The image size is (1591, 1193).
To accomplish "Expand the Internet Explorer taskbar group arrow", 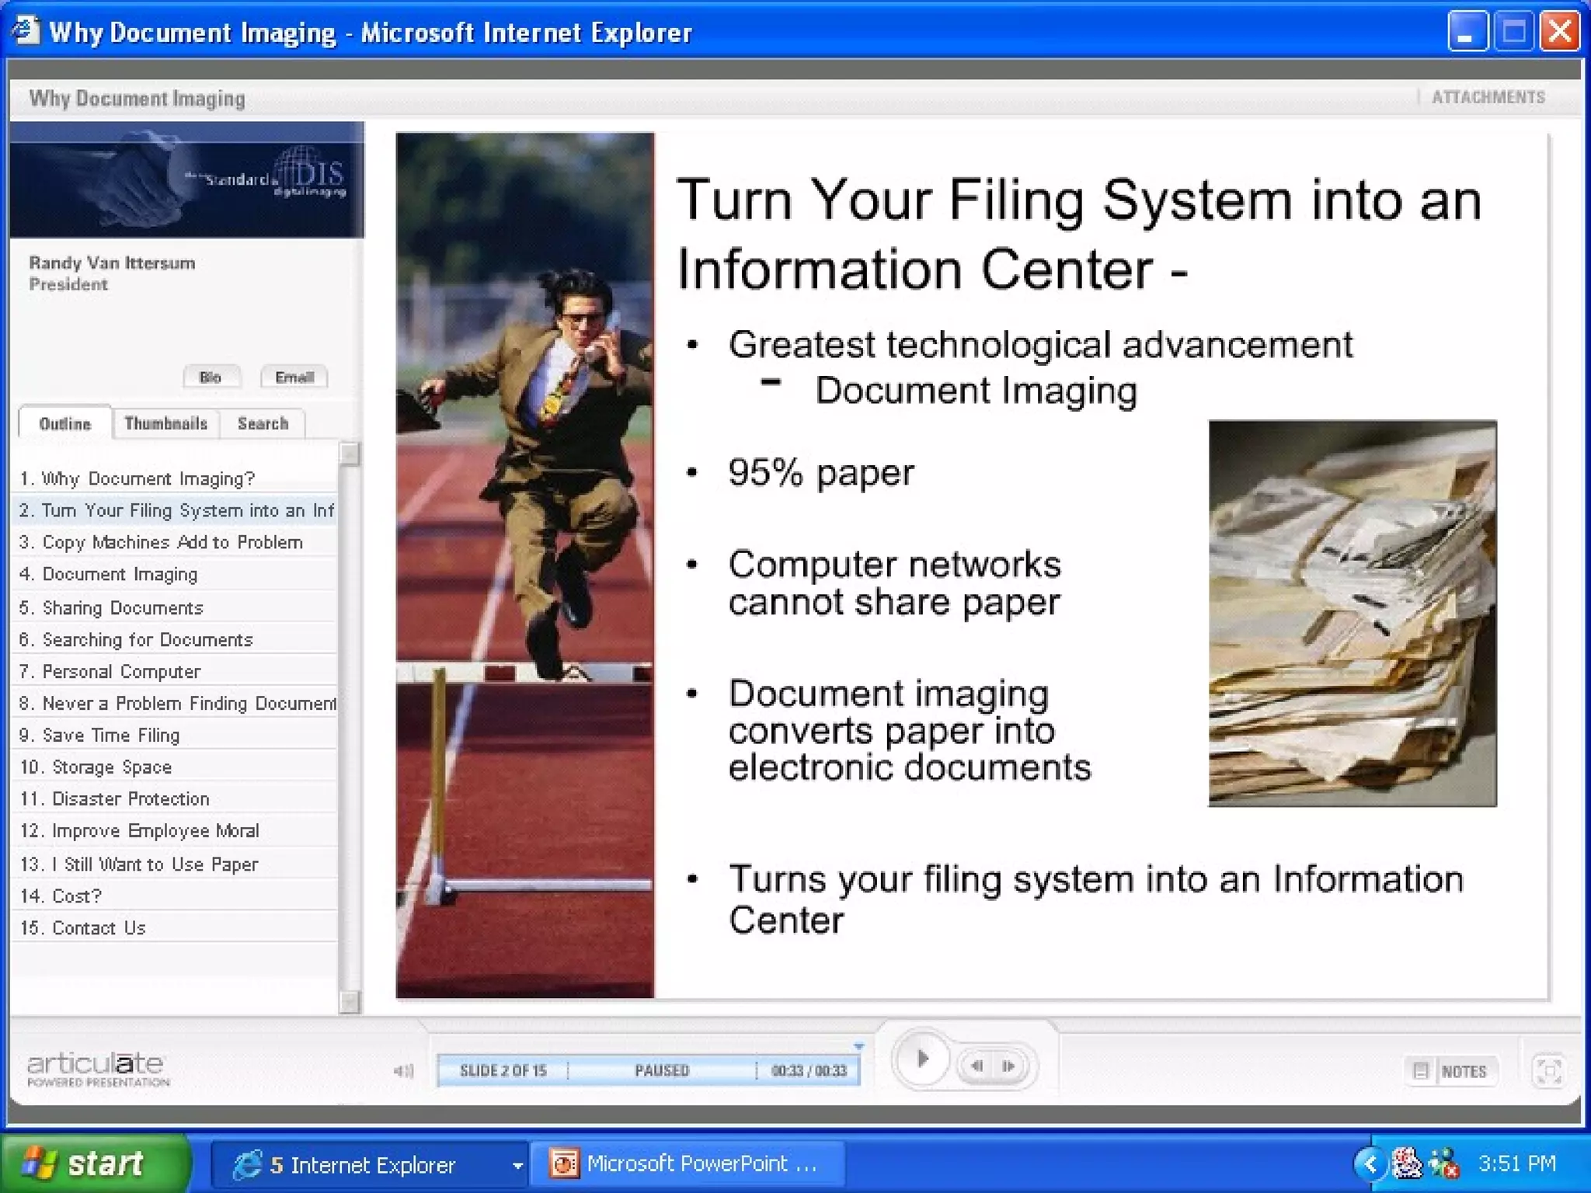I will [517, 1165].
